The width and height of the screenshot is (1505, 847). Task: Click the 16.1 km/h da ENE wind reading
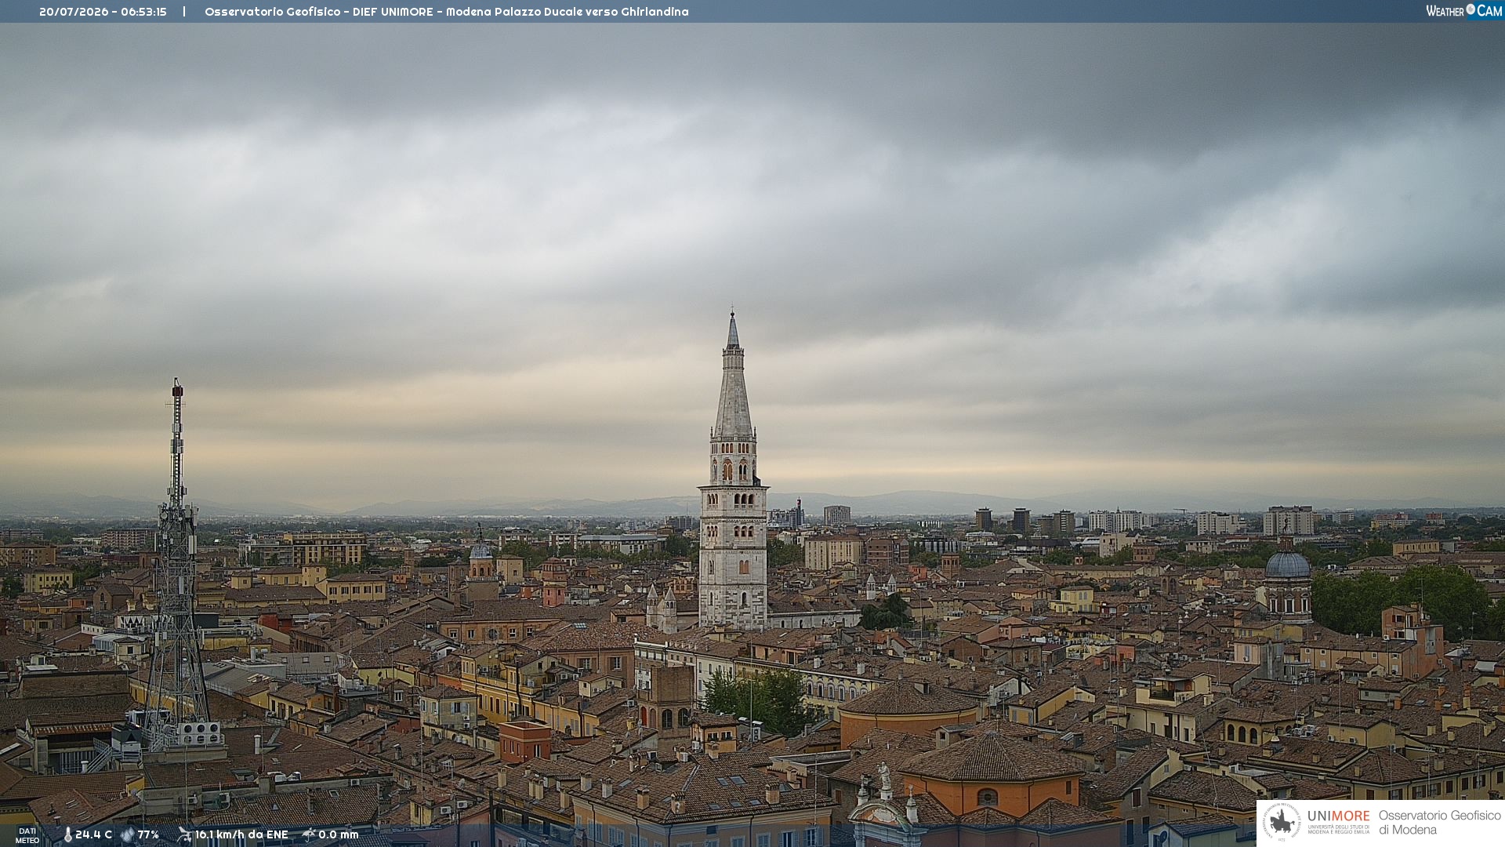click(x=241, y=835)
